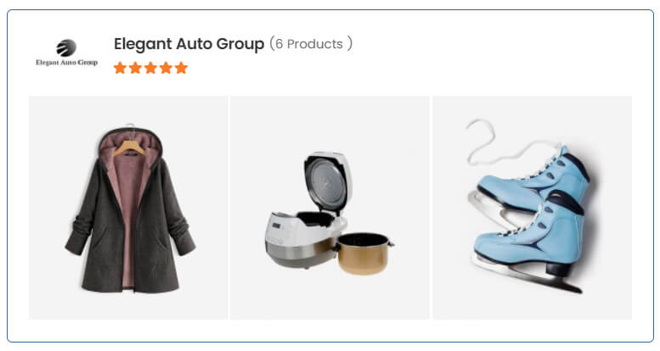
Task: Select the second rating star
Action: 135,68
